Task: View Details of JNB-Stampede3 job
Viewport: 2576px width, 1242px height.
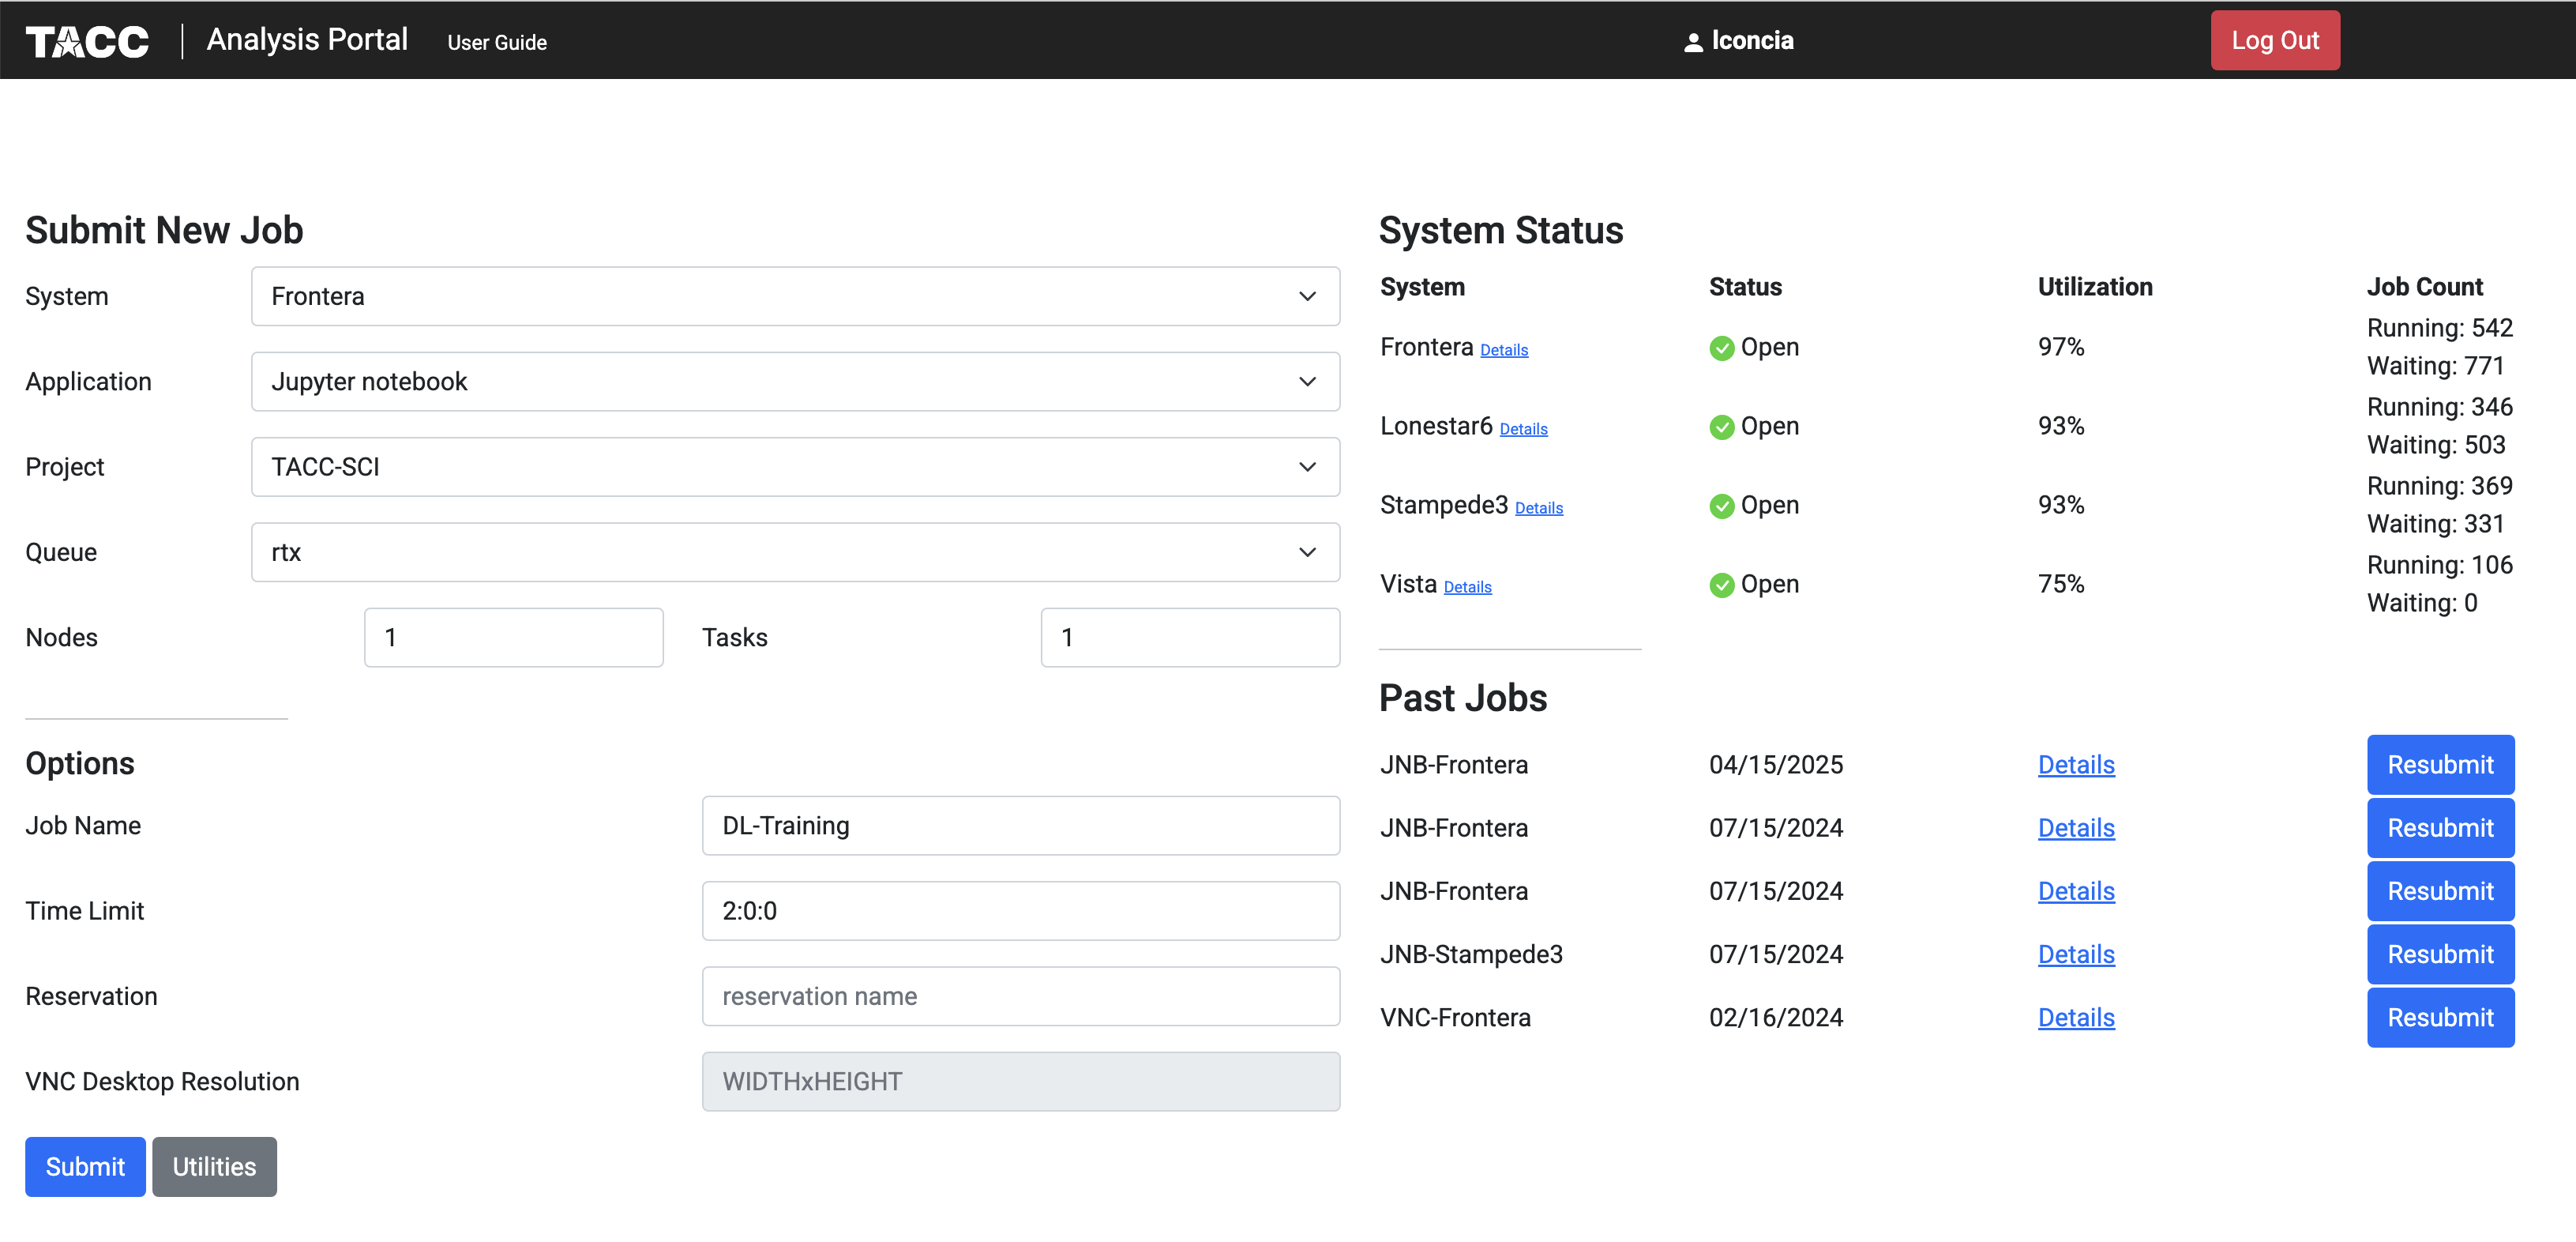Action: [x=2076, y=954]
